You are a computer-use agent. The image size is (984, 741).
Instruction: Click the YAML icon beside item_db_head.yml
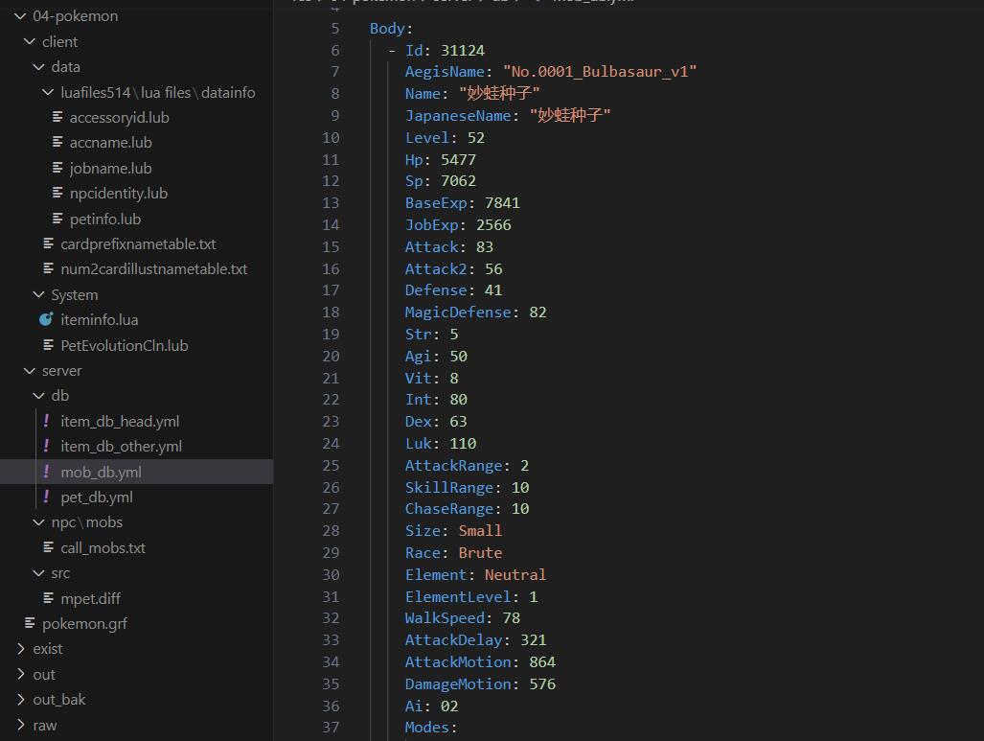click(46, 421)
